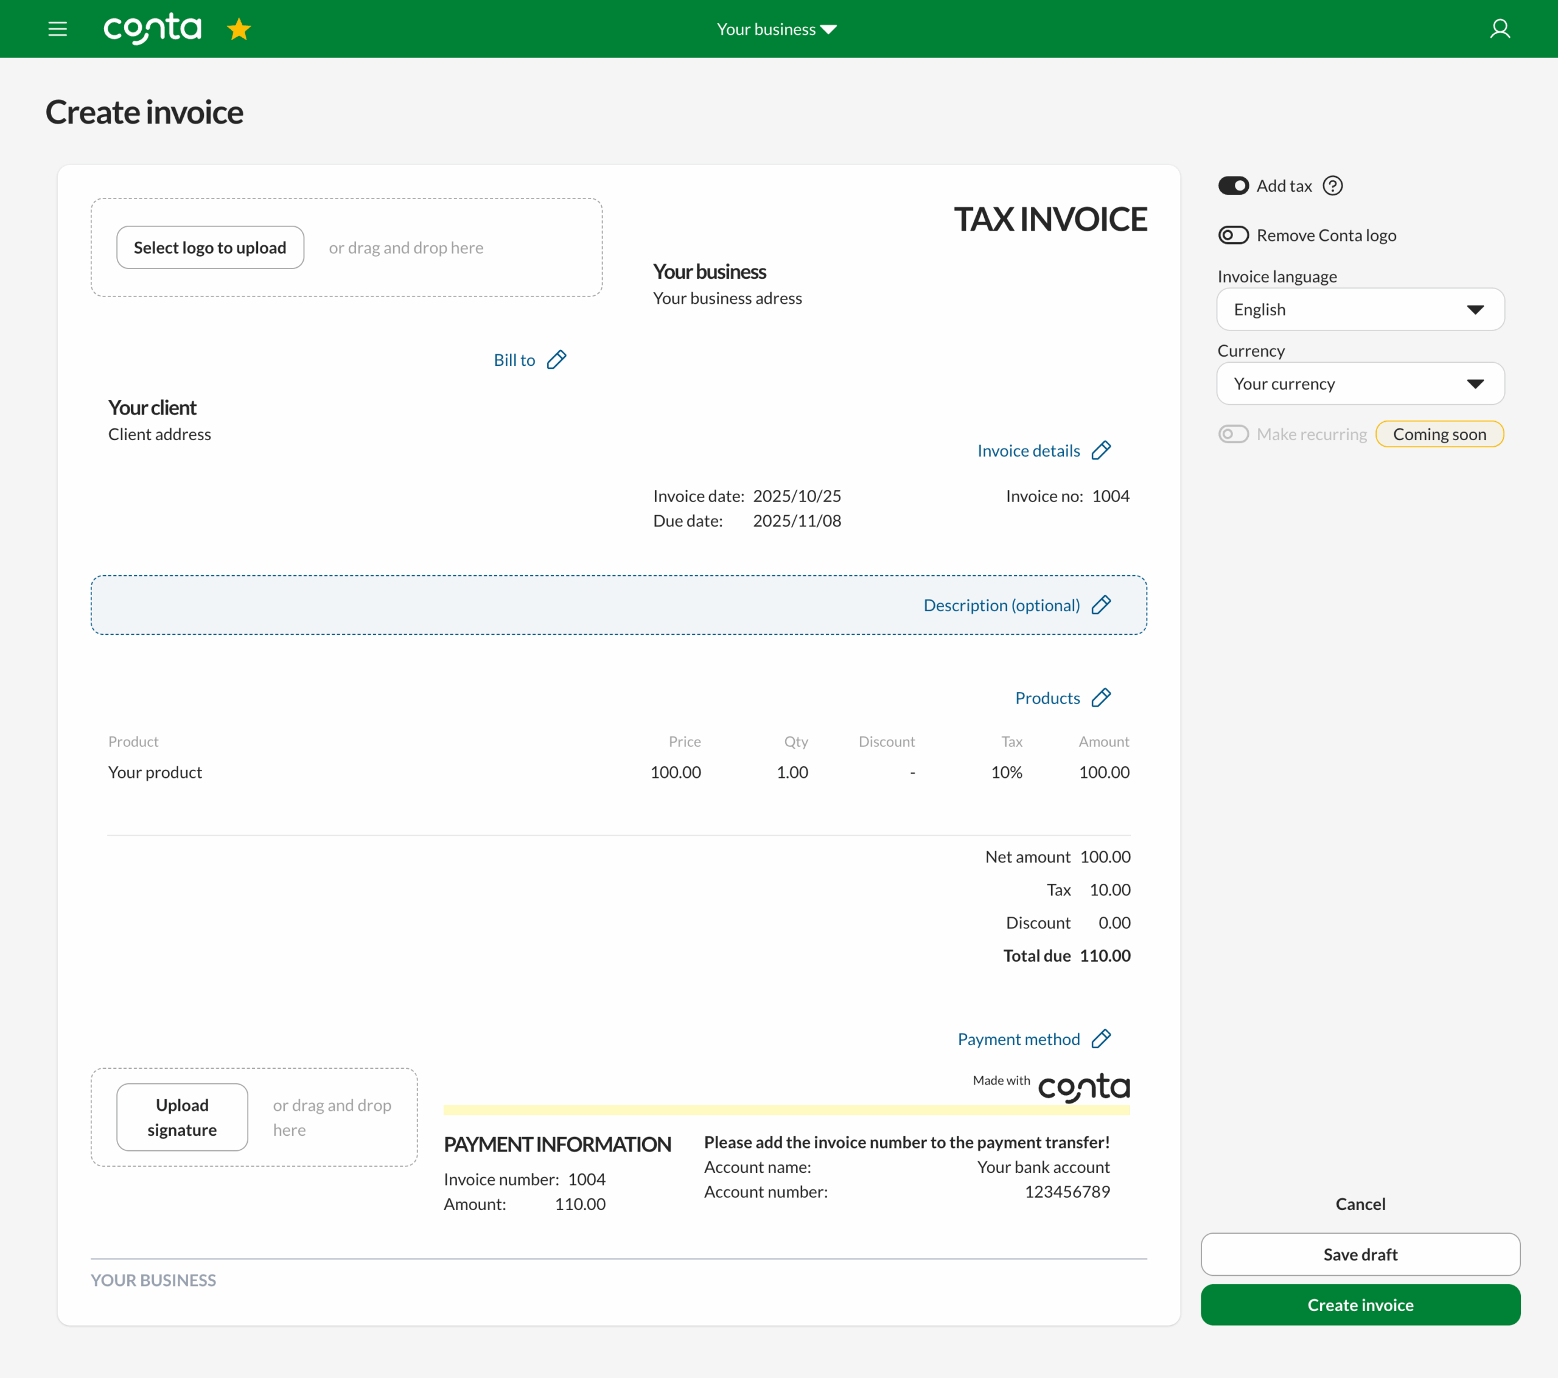The height and width of the screenshot is (1378, 1558).
Task: Open the Your business dropdown in the header
Action: (776, 29)
